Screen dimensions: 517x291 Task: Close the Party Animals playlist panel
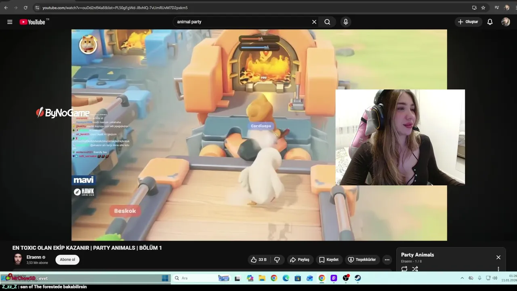(x=498, y=257)
